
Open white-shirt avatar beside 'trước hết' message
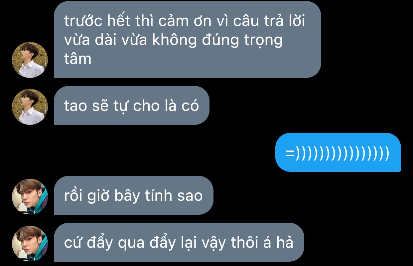click(x=30, y=60)
